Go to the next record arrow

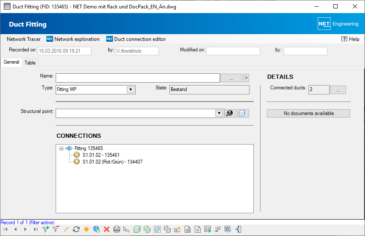25,229
